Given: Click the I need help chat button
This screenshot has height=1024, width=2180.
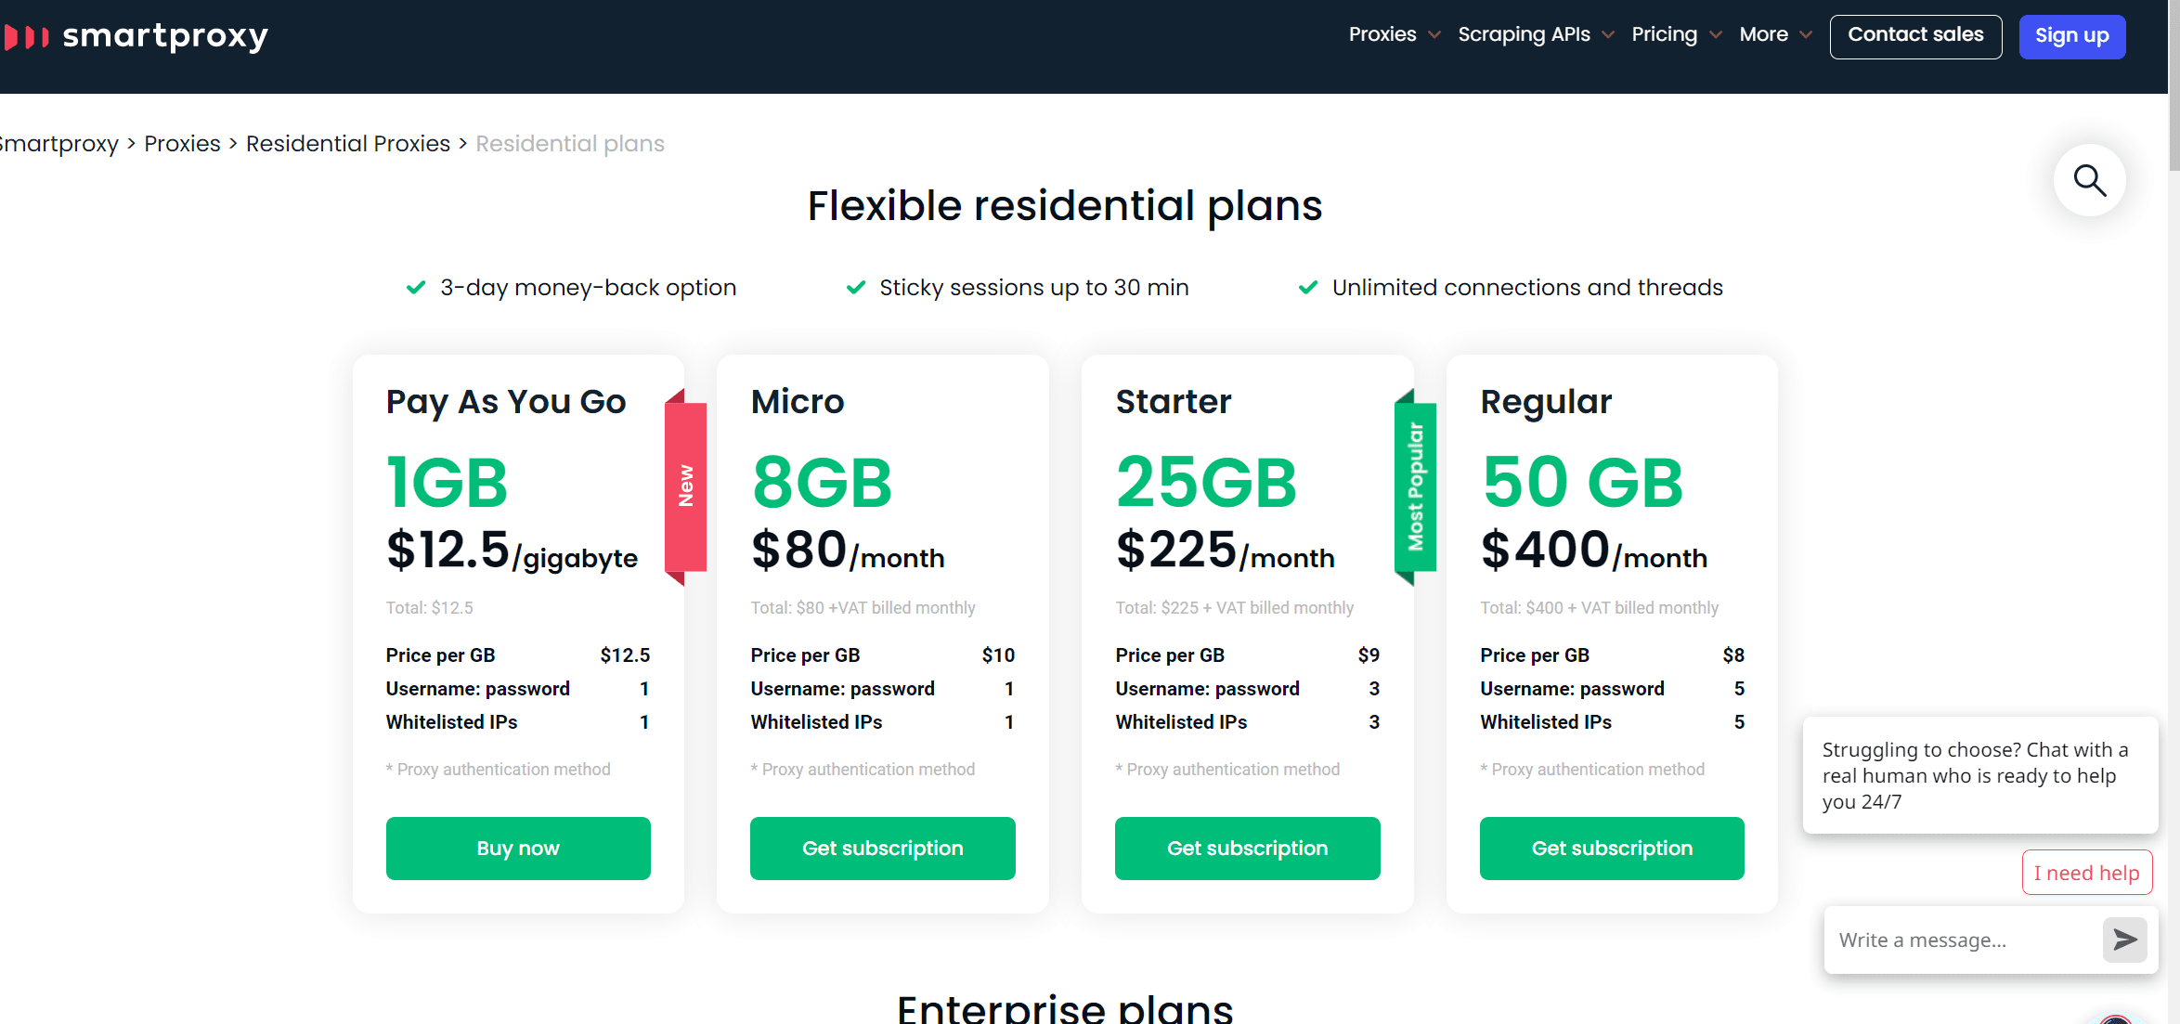Looking at the screenshot, I should [2086, 873].
